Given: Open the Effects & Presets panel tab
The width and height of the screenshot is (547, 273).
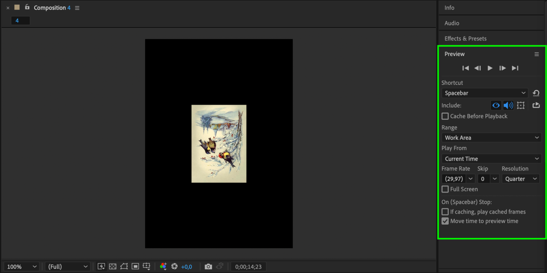Looking at the screenshot, I should coord(465,39).
